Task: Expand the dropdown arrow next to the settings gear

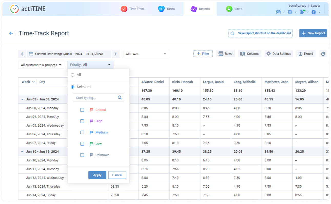Action: [x=296, y=12]
